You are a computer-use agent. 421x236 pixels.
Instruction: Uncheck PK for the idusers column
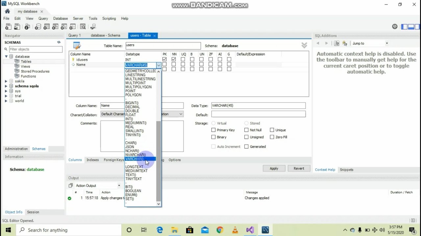[x=164, y=59]
